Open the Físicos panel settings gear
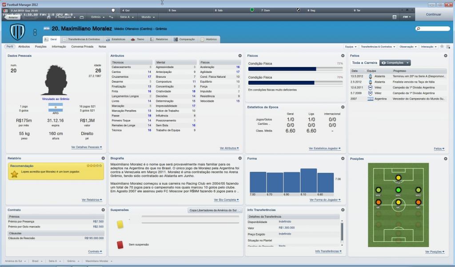The image size is (455, 267). pos(343,56)
